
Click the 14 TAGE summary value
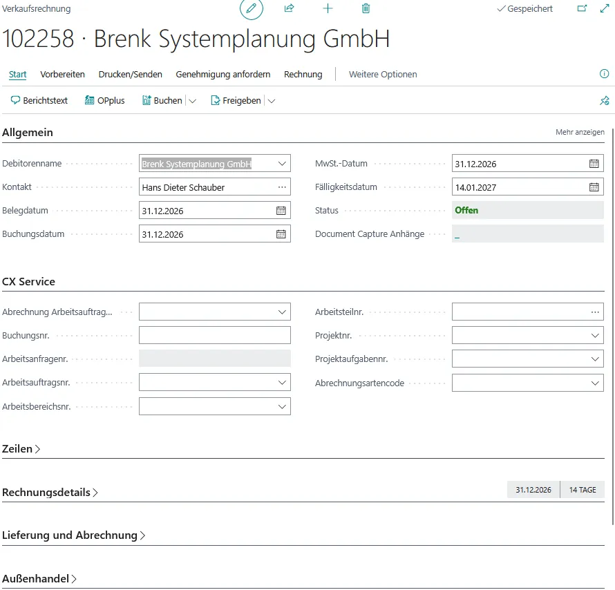click(x=582, y=490)
